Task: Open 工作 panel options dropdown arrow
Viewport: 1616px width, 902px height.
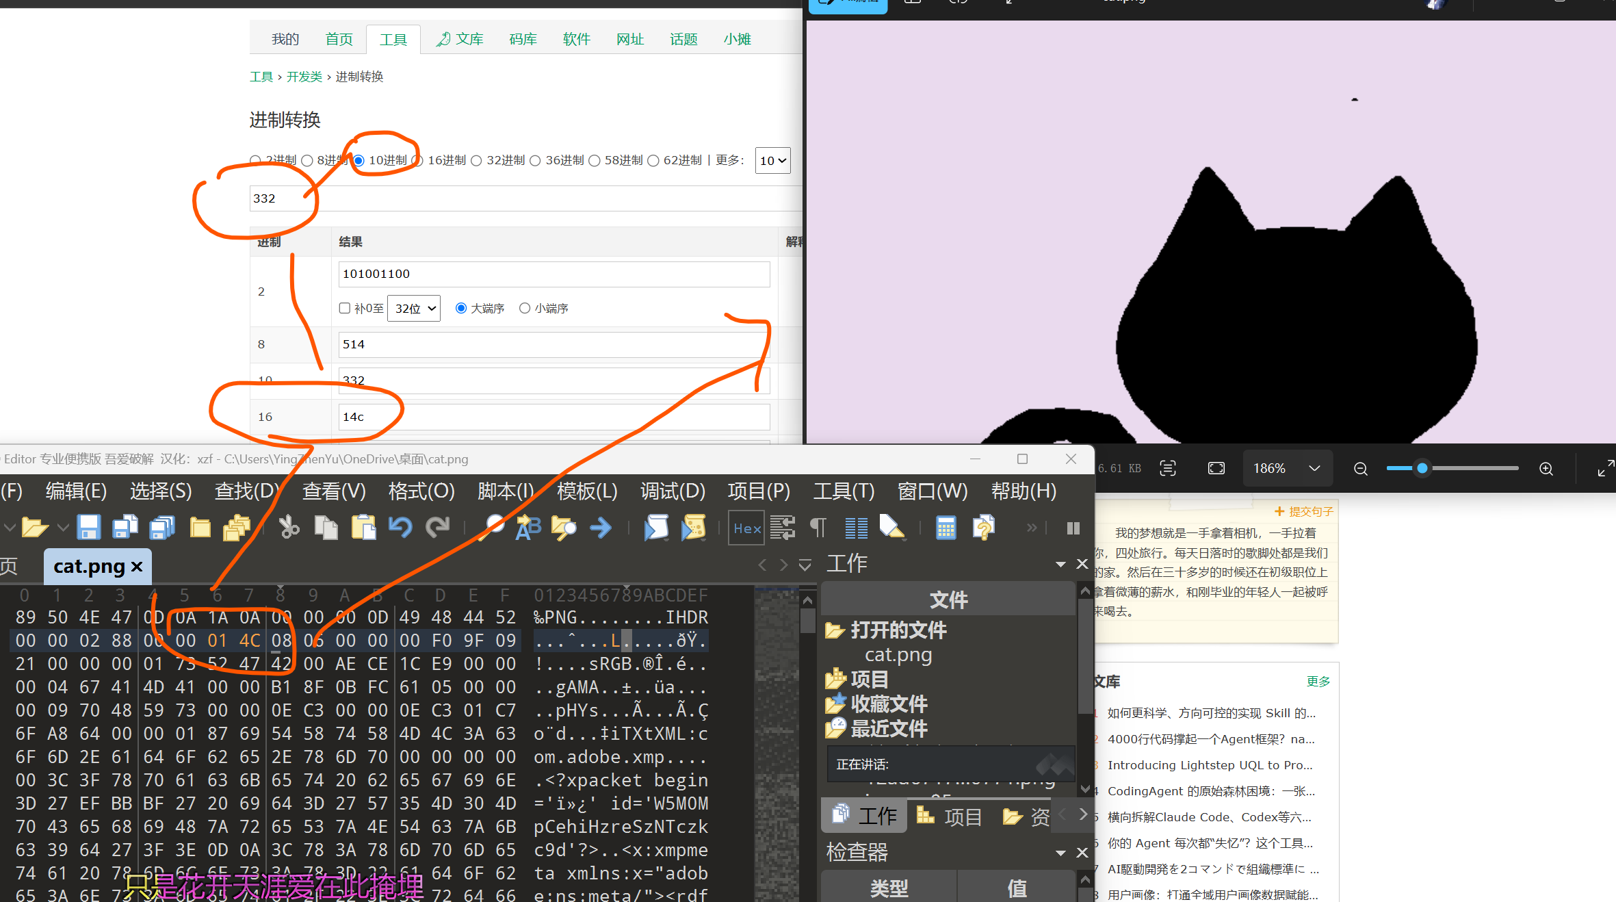Action: [1060, 565]
